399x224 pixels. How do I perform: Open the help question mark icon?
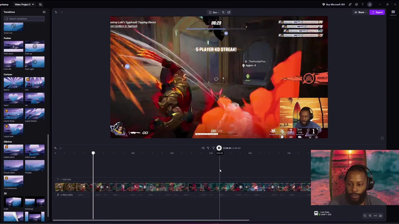(362, 4)
